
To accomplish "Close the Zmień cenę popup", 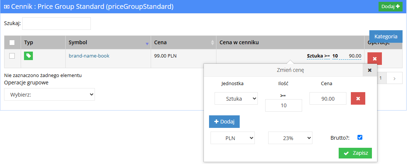I will click(x=370, y=70).
